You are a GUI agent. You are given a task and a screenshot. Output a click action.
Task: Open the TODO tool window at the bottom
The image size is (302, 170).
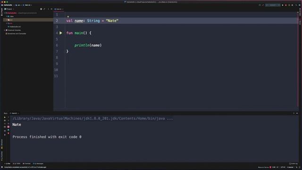click(x=17, y=164)
